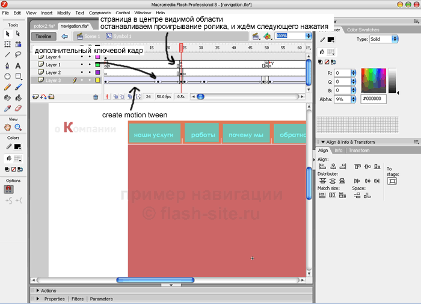Select the Free Transform tool
This screenshot has height=304, width=421.
click(x=7, y=45)
